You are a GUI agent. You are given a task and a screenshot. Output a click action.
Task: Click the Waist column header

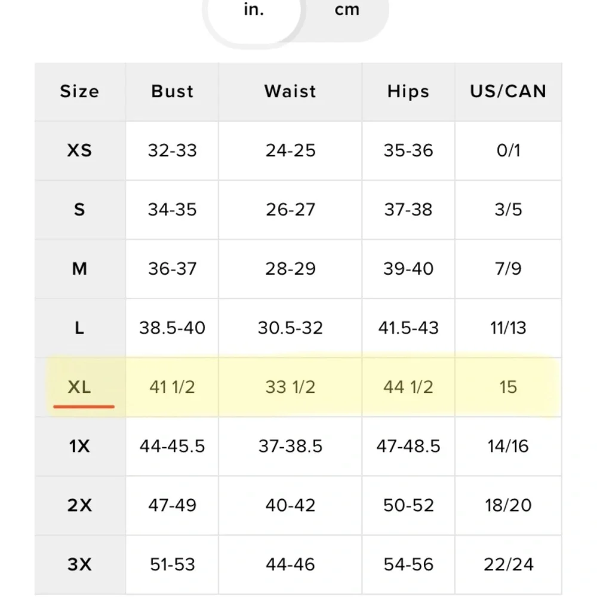tap(290, 91)
